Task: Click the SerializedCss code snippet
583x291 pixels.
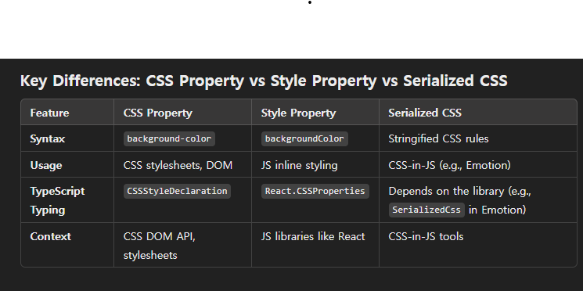Action: (426, 210)
